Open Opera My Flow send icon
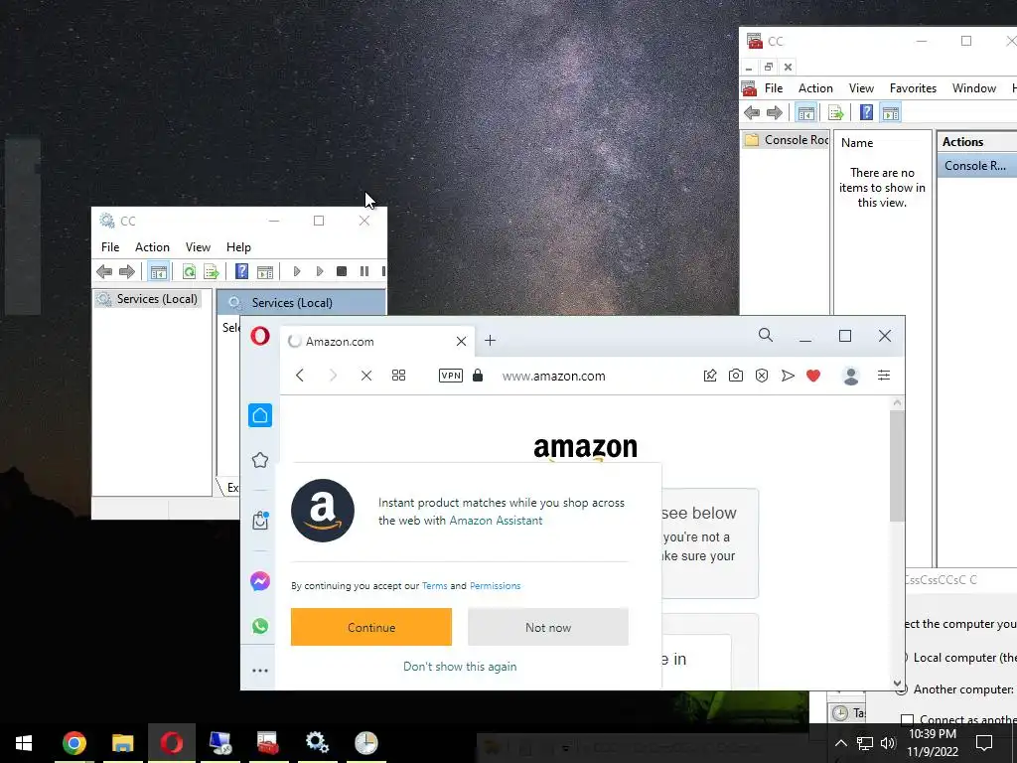This screenshot has height=763, width=1017. point(788,376)
